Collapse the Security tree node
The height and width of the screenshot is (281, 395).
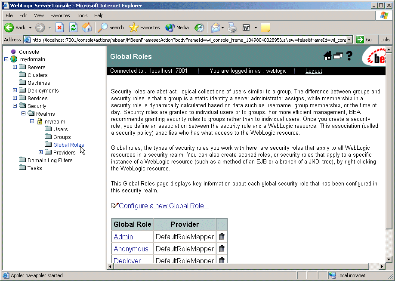point(15,106)
